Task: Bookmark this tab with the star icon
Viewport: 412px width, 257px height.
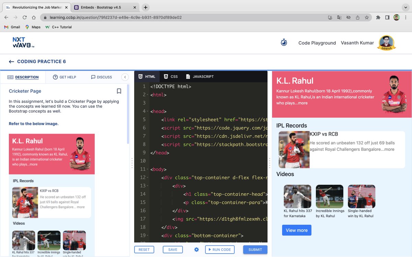Action: [x=367, y=17]
